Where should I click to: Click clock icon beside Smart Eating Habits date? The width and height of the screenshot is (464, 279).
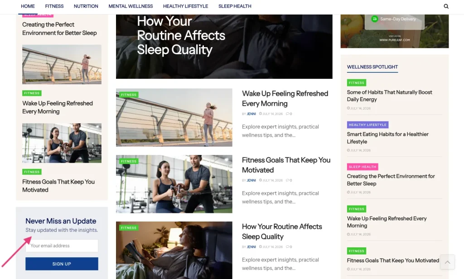tap(348, 150)
